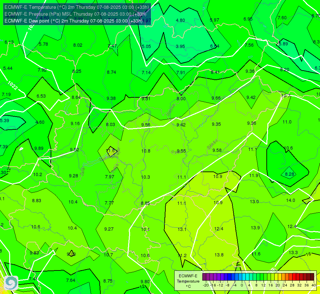This screenshot has height=294, width=320.
Task: Click the map value 5.44
Action: (8, 68)
